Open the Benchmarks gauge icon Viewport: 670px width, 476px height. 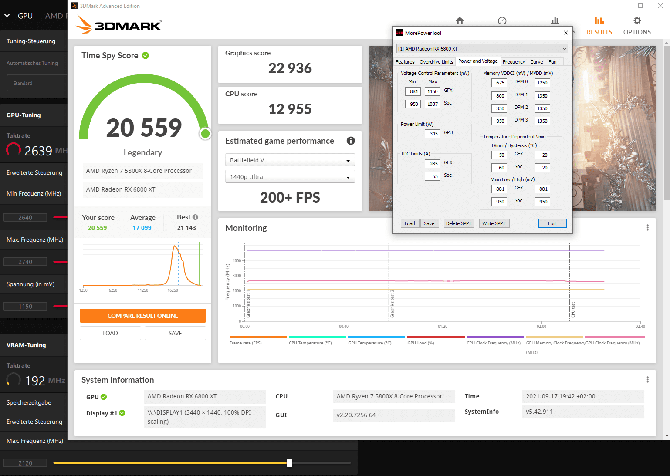tap(502, 20)
